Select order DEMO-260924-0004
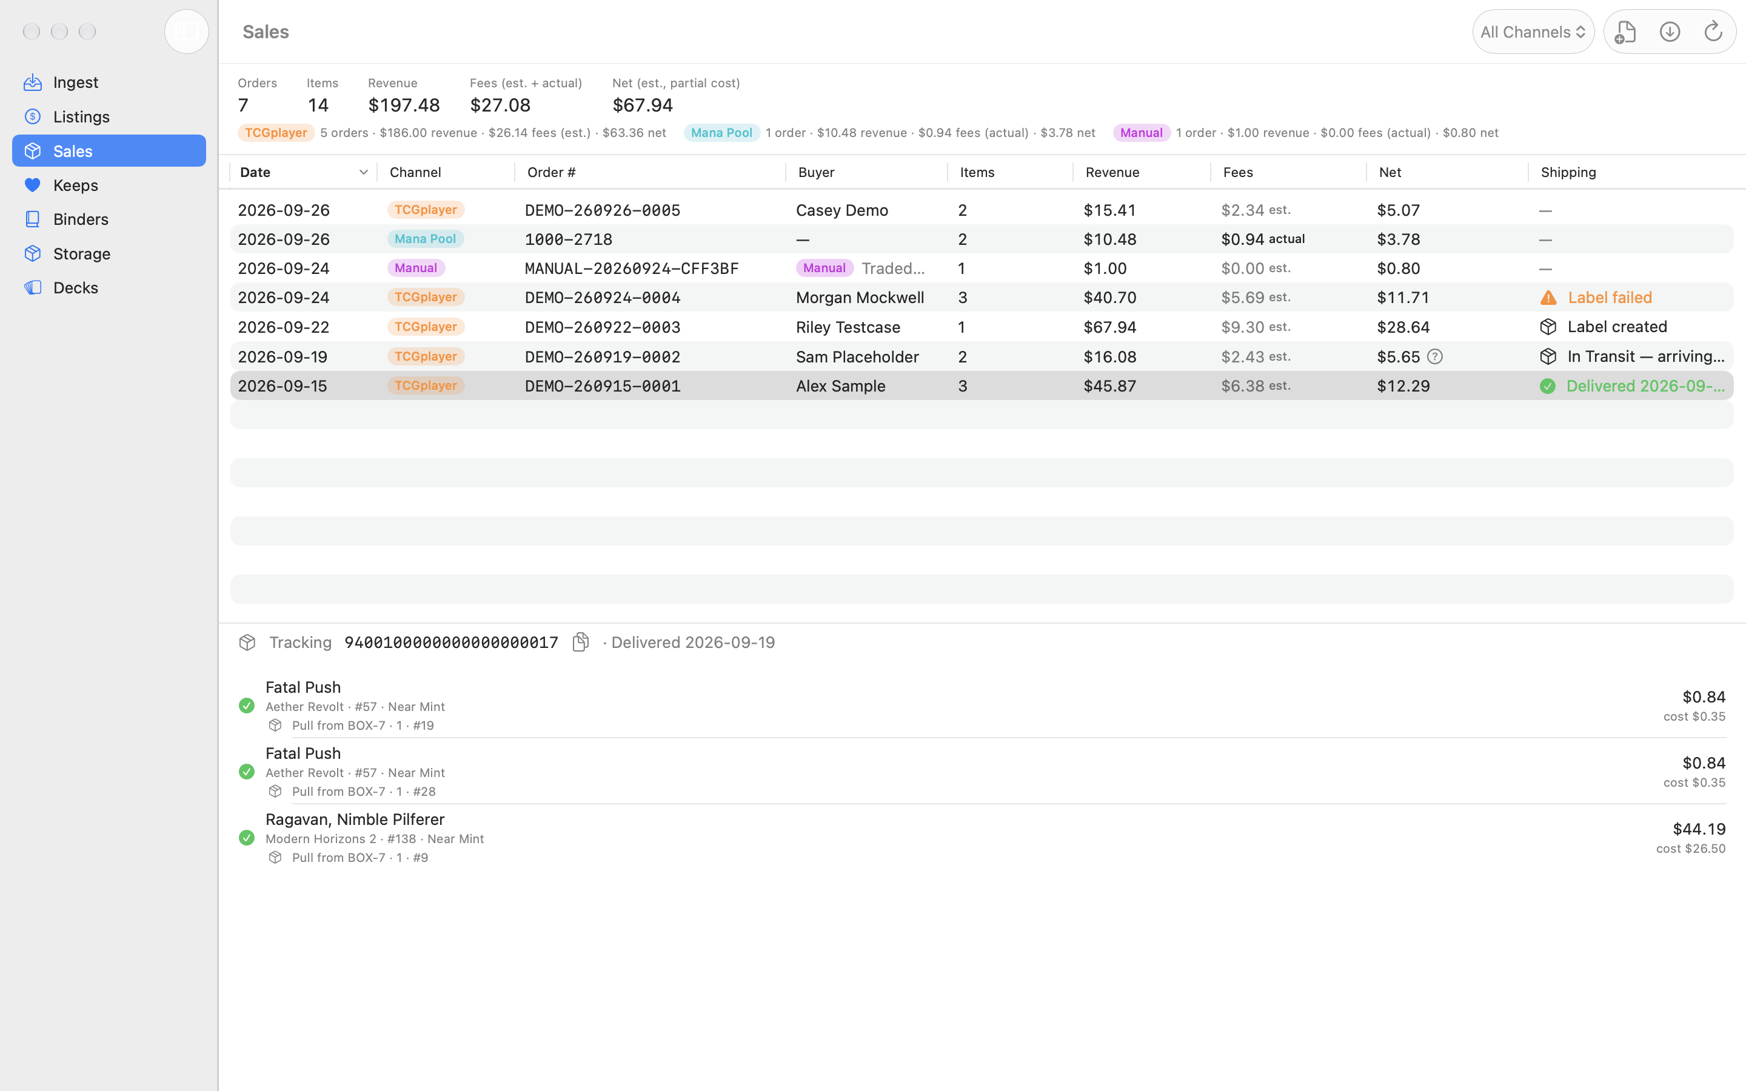1746x1091 pixels. point(982,297)
